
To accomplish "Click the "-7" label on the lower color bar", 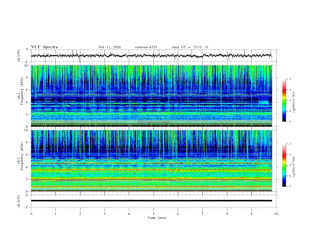I will [289, 186].
